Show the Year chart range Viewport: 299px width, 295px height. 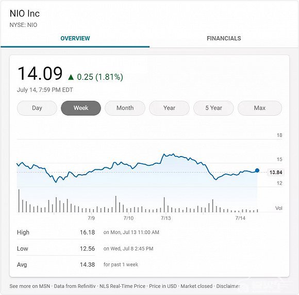(x=169, y=108)
